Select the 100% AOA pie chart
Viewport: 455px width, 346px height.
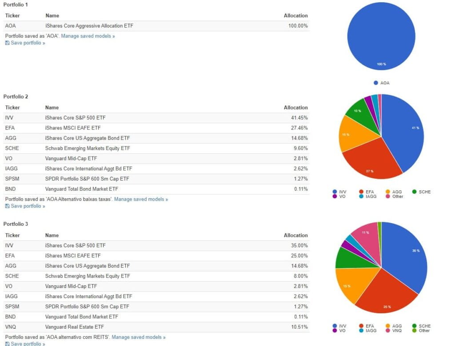click(381, 35)
